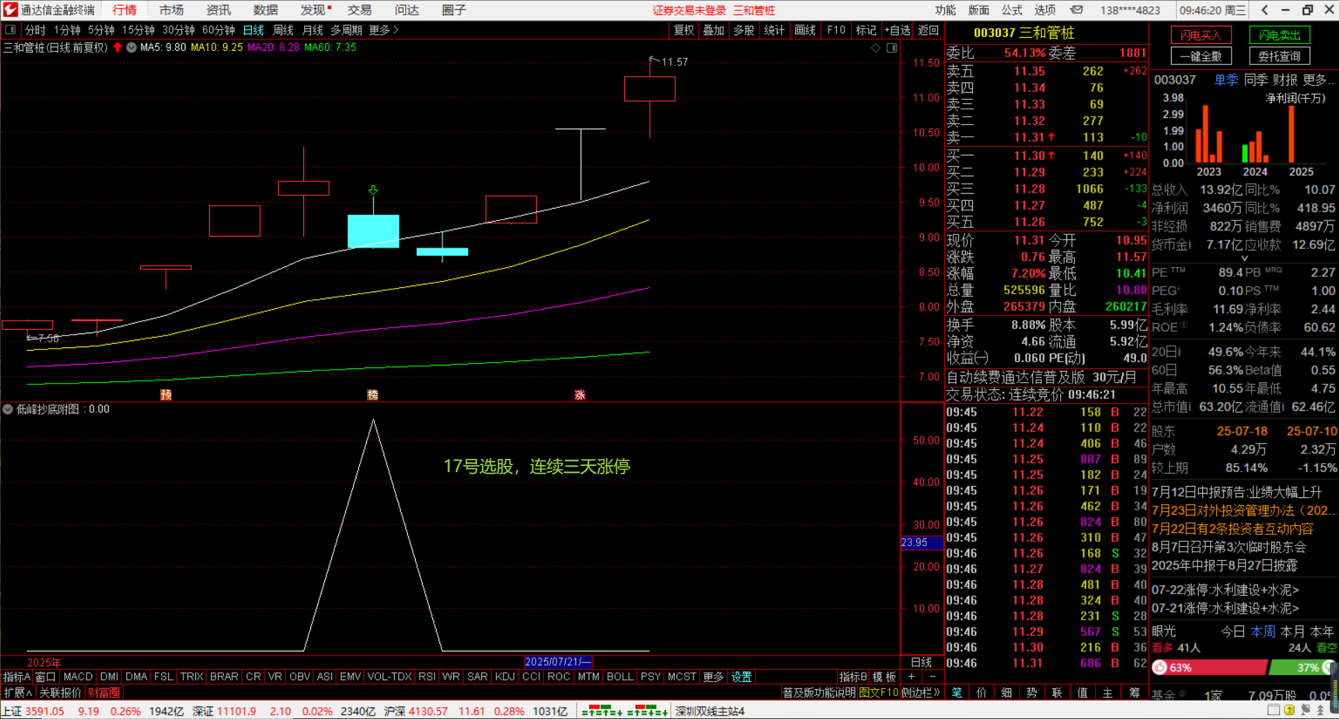Open 更多 indicators list in indicator bar
Viewport: 1339px width, 719px height.
click(x=713, y=676)
